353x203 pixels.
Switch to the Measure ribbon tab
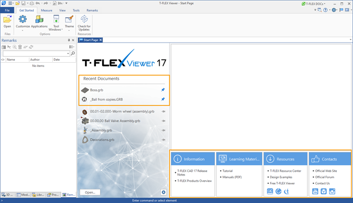(x=47, y=10)
